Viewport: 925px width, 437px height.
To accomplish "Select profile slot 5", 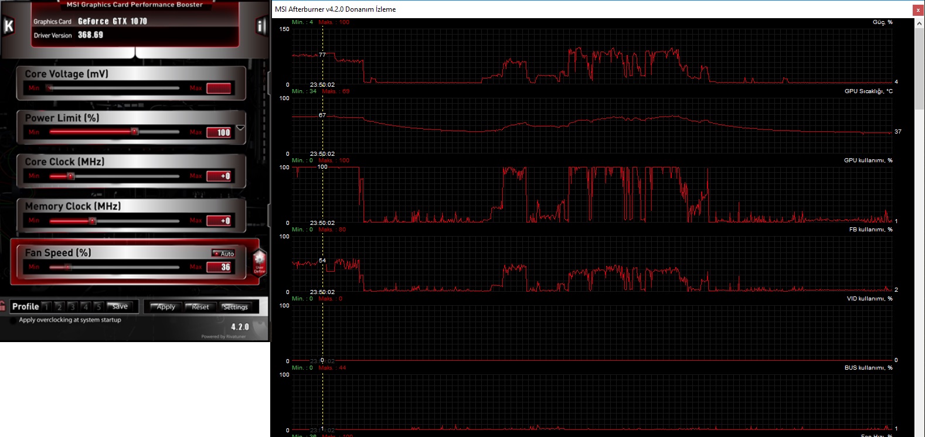I will (98, 306).
